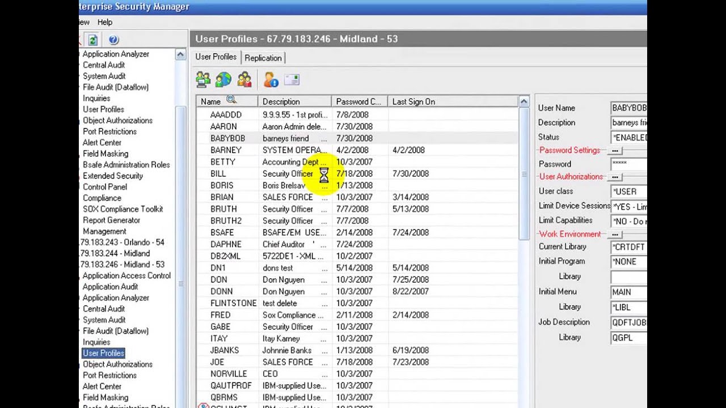Click the Password field
Image resolution: width=726 pixels, height=408 pixels.
pyautogui.click(x=628, y=164)
